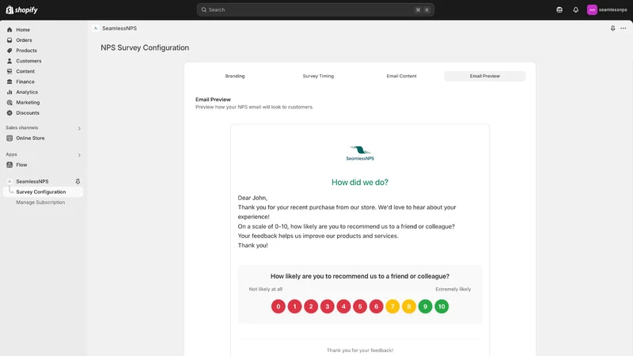Click the 'Not likely at all' label
Screen dimensions: 633x356
(266, 290)
